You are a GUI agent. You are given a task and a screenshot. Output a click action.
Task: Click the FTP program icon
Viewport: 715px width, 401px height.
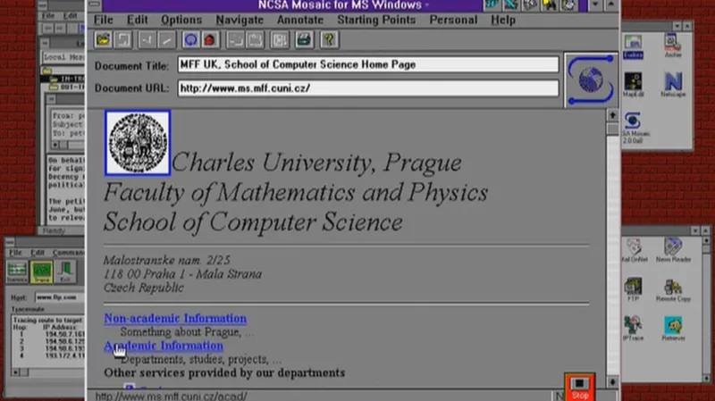pos(633,290)
